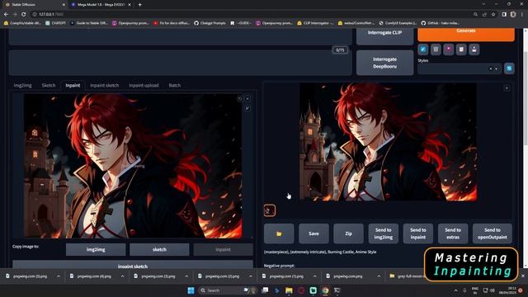Open menu for pngwing.com (2).png download

coord(251,276)
